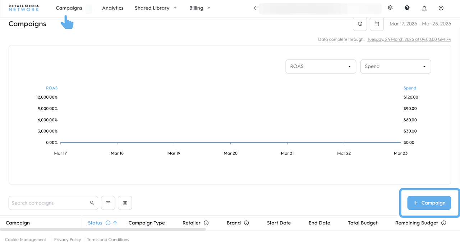Open the notifications bell
The image size is (460, 242).
[x=424, y=8]
